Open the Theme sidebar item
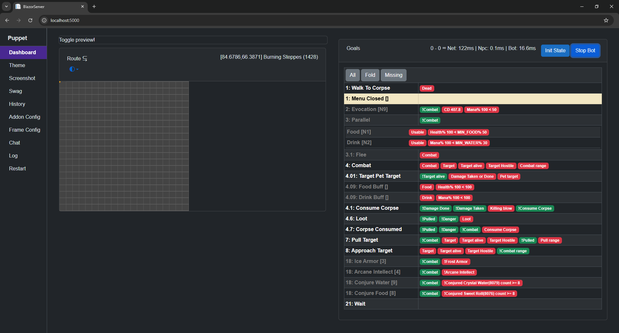 point(23,65)
